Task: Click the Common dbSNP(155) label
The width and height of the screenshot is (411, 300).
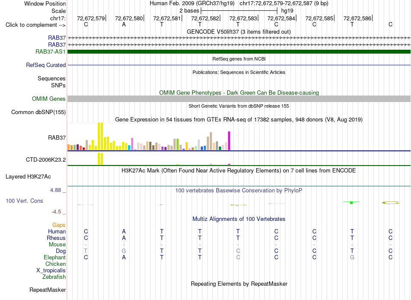Action: [x=38, y=112]
